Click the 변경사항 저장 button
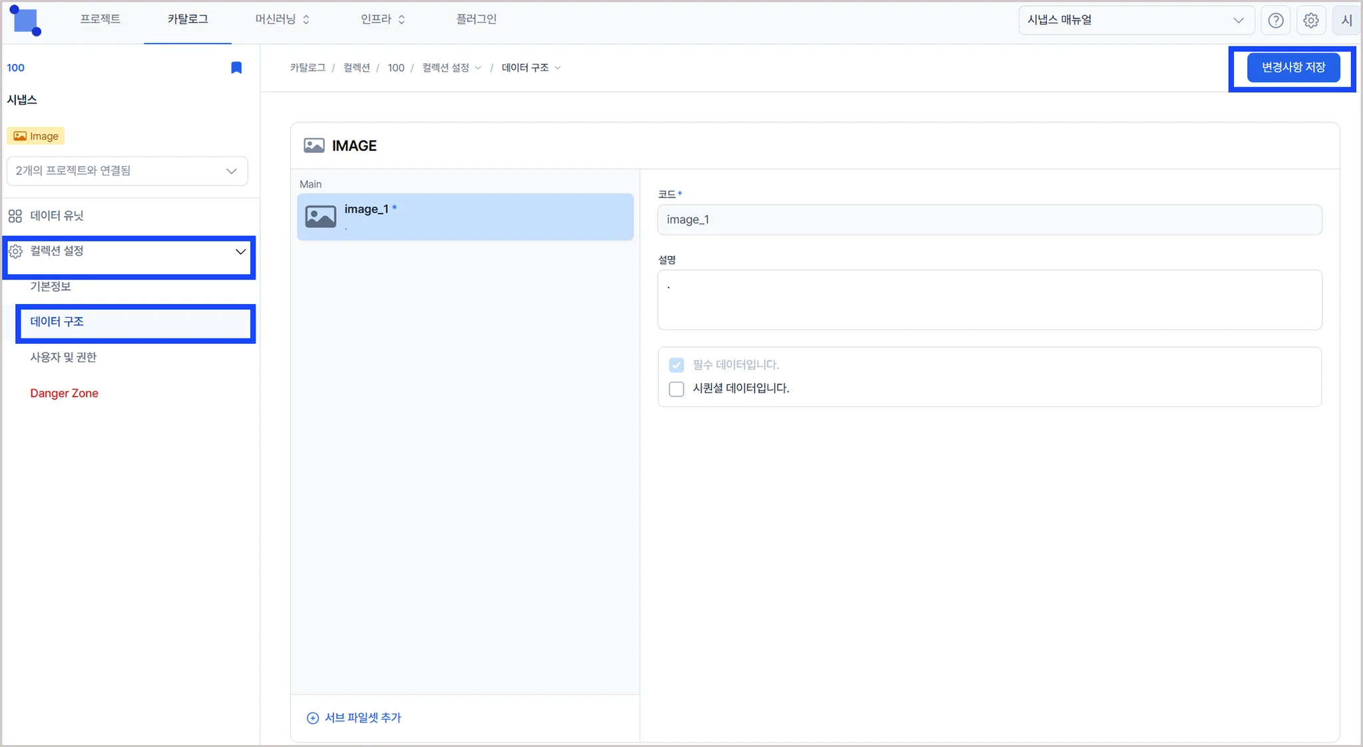The width and height of the screenshot is (1363, 747). tap(1292, 68)
